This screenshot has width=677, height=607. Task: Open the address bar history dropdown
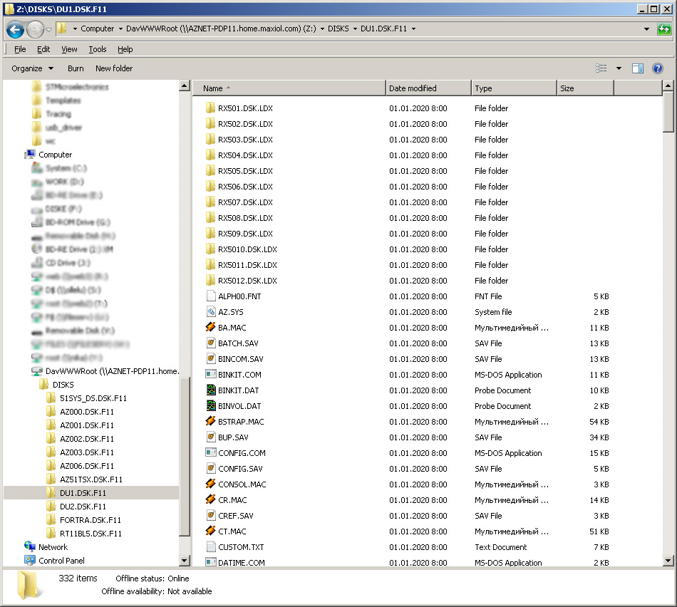point(646,29)
